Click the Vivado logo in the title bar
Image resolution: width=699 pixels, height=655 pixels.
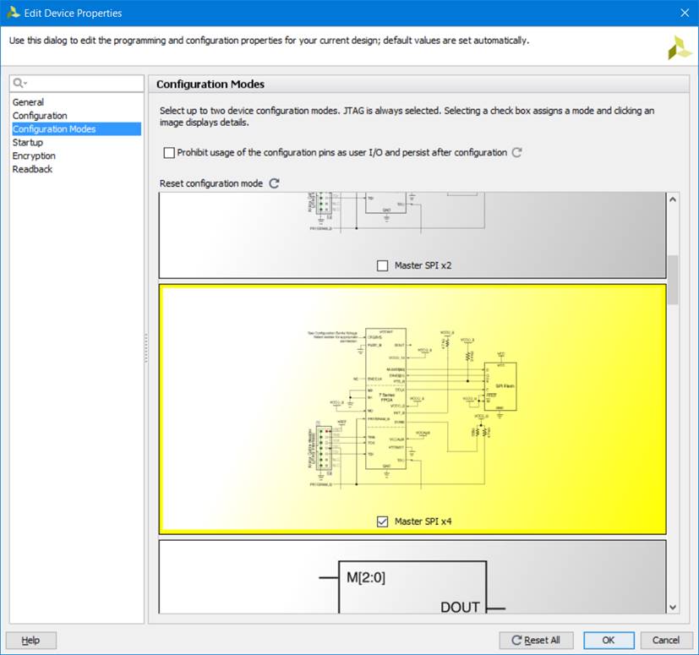[x=13, y=13]
